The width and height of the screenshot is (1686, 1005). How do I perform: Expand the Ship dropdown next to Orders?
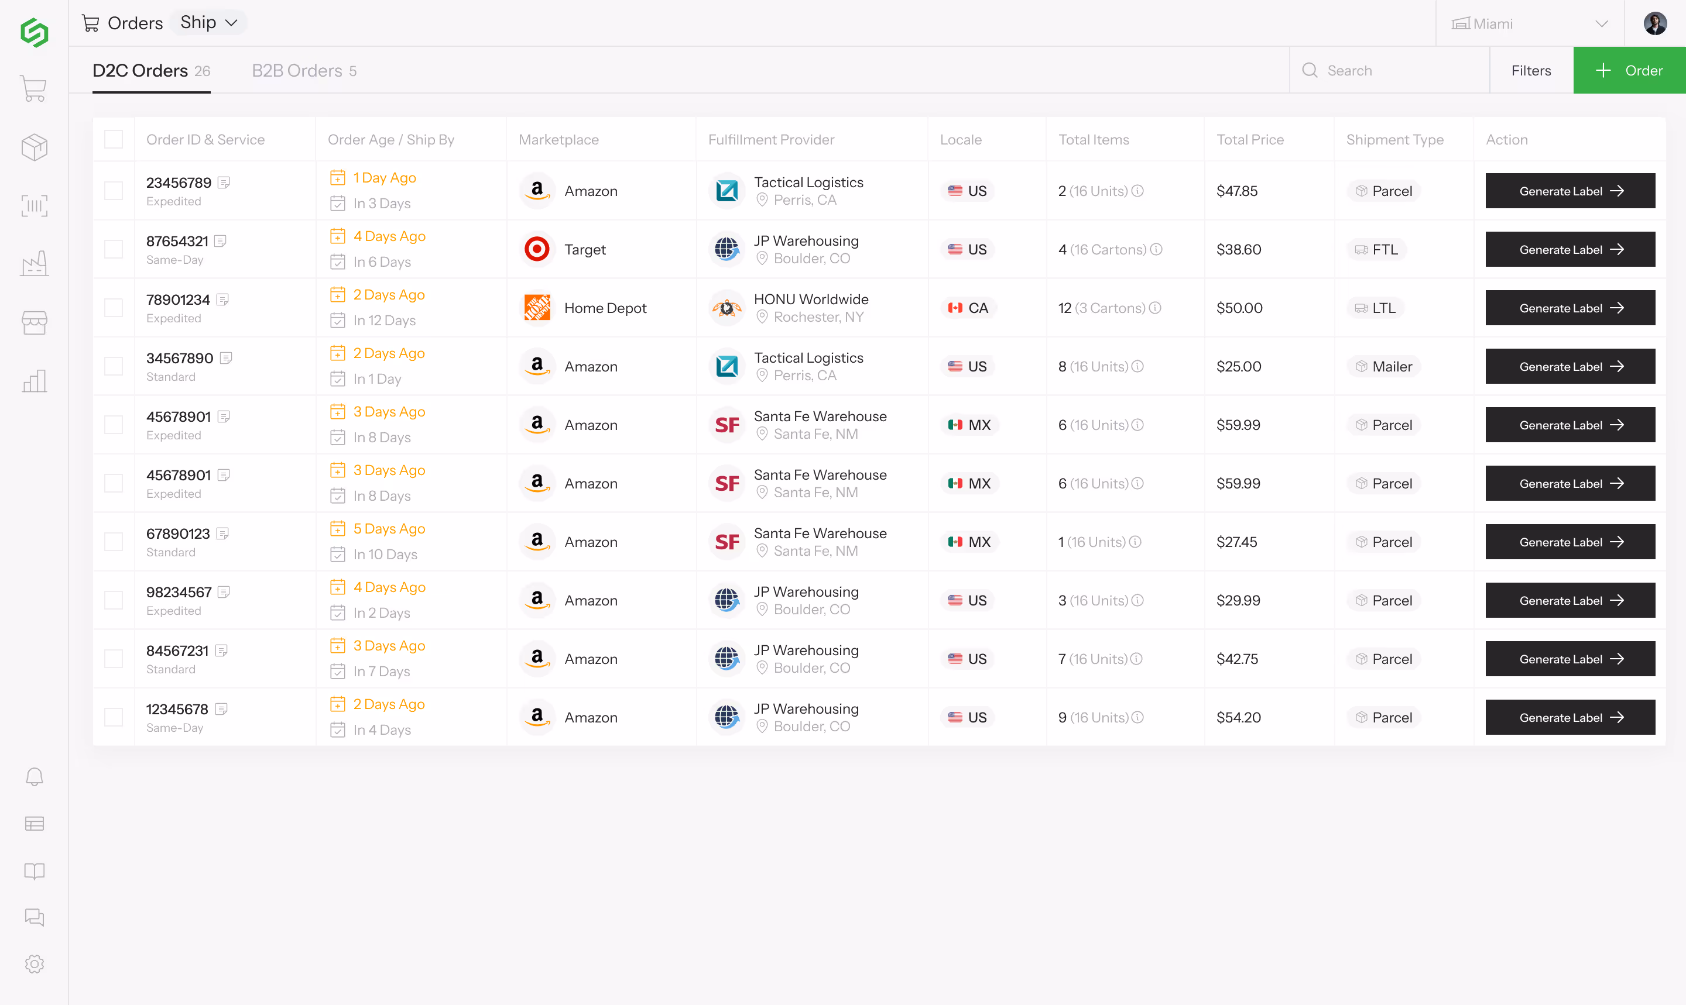click(209, 23)
